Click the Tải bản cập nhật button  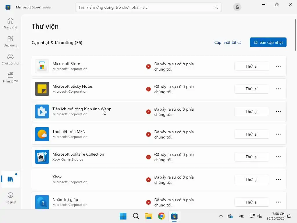pos(268,42)
